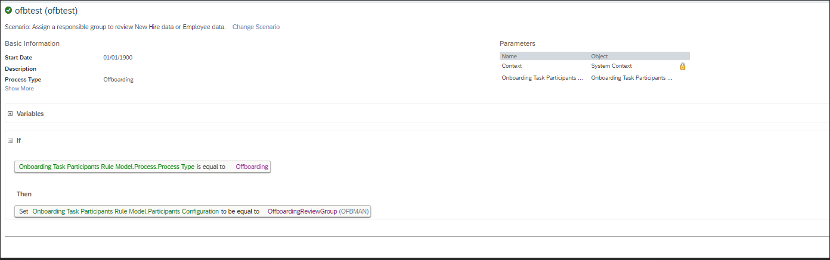Expand the Variables section
This screenshot has height=260, width=830.
(10, 114)
